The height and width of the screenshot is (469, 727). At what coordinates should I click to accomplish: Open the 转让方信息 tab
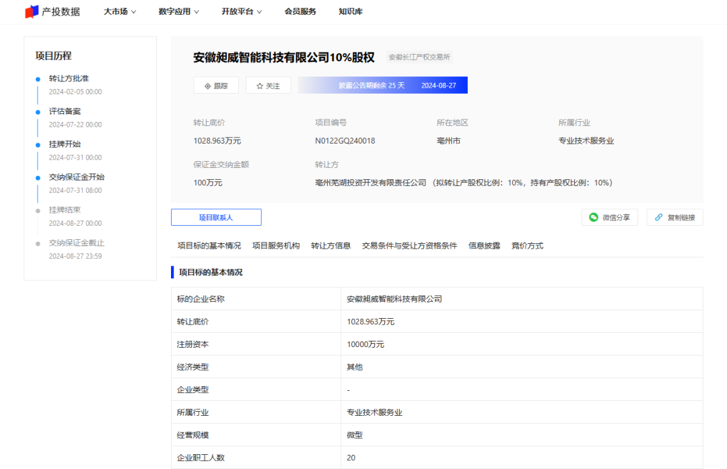331,246
